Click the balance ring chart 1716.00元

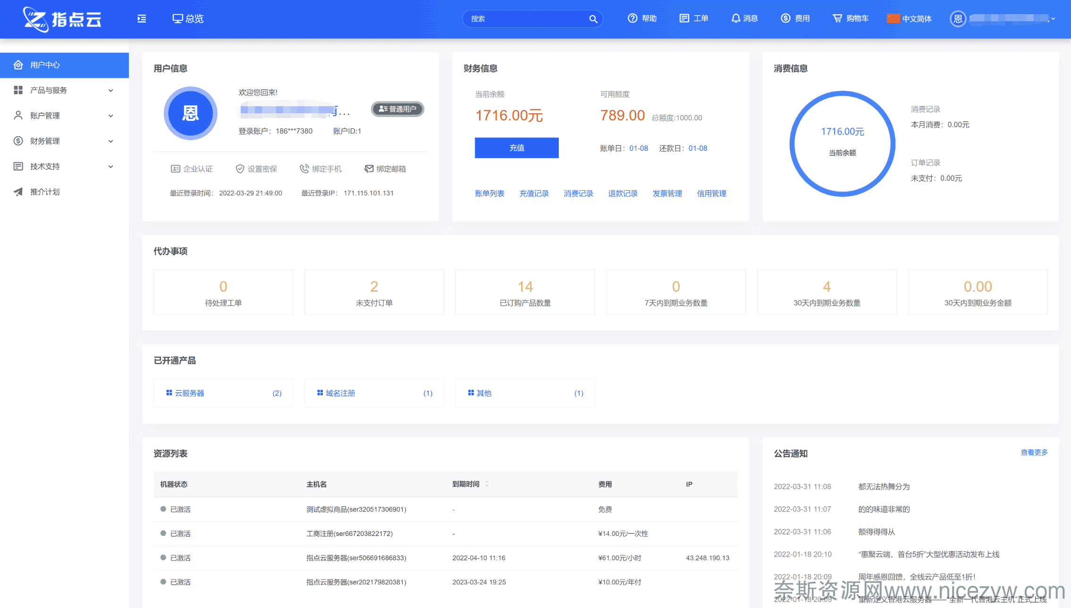pos(842,144)
